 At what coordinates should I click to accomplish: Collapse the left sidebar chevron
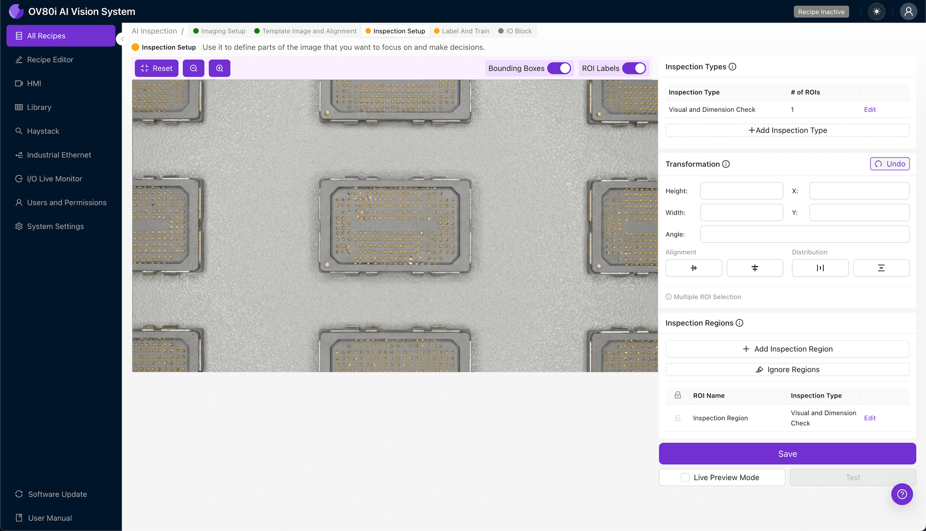122,39
